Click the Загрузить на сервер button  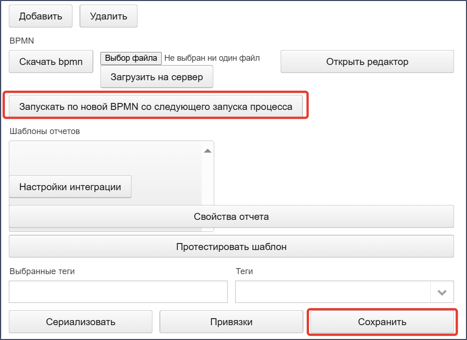point(157,77)
